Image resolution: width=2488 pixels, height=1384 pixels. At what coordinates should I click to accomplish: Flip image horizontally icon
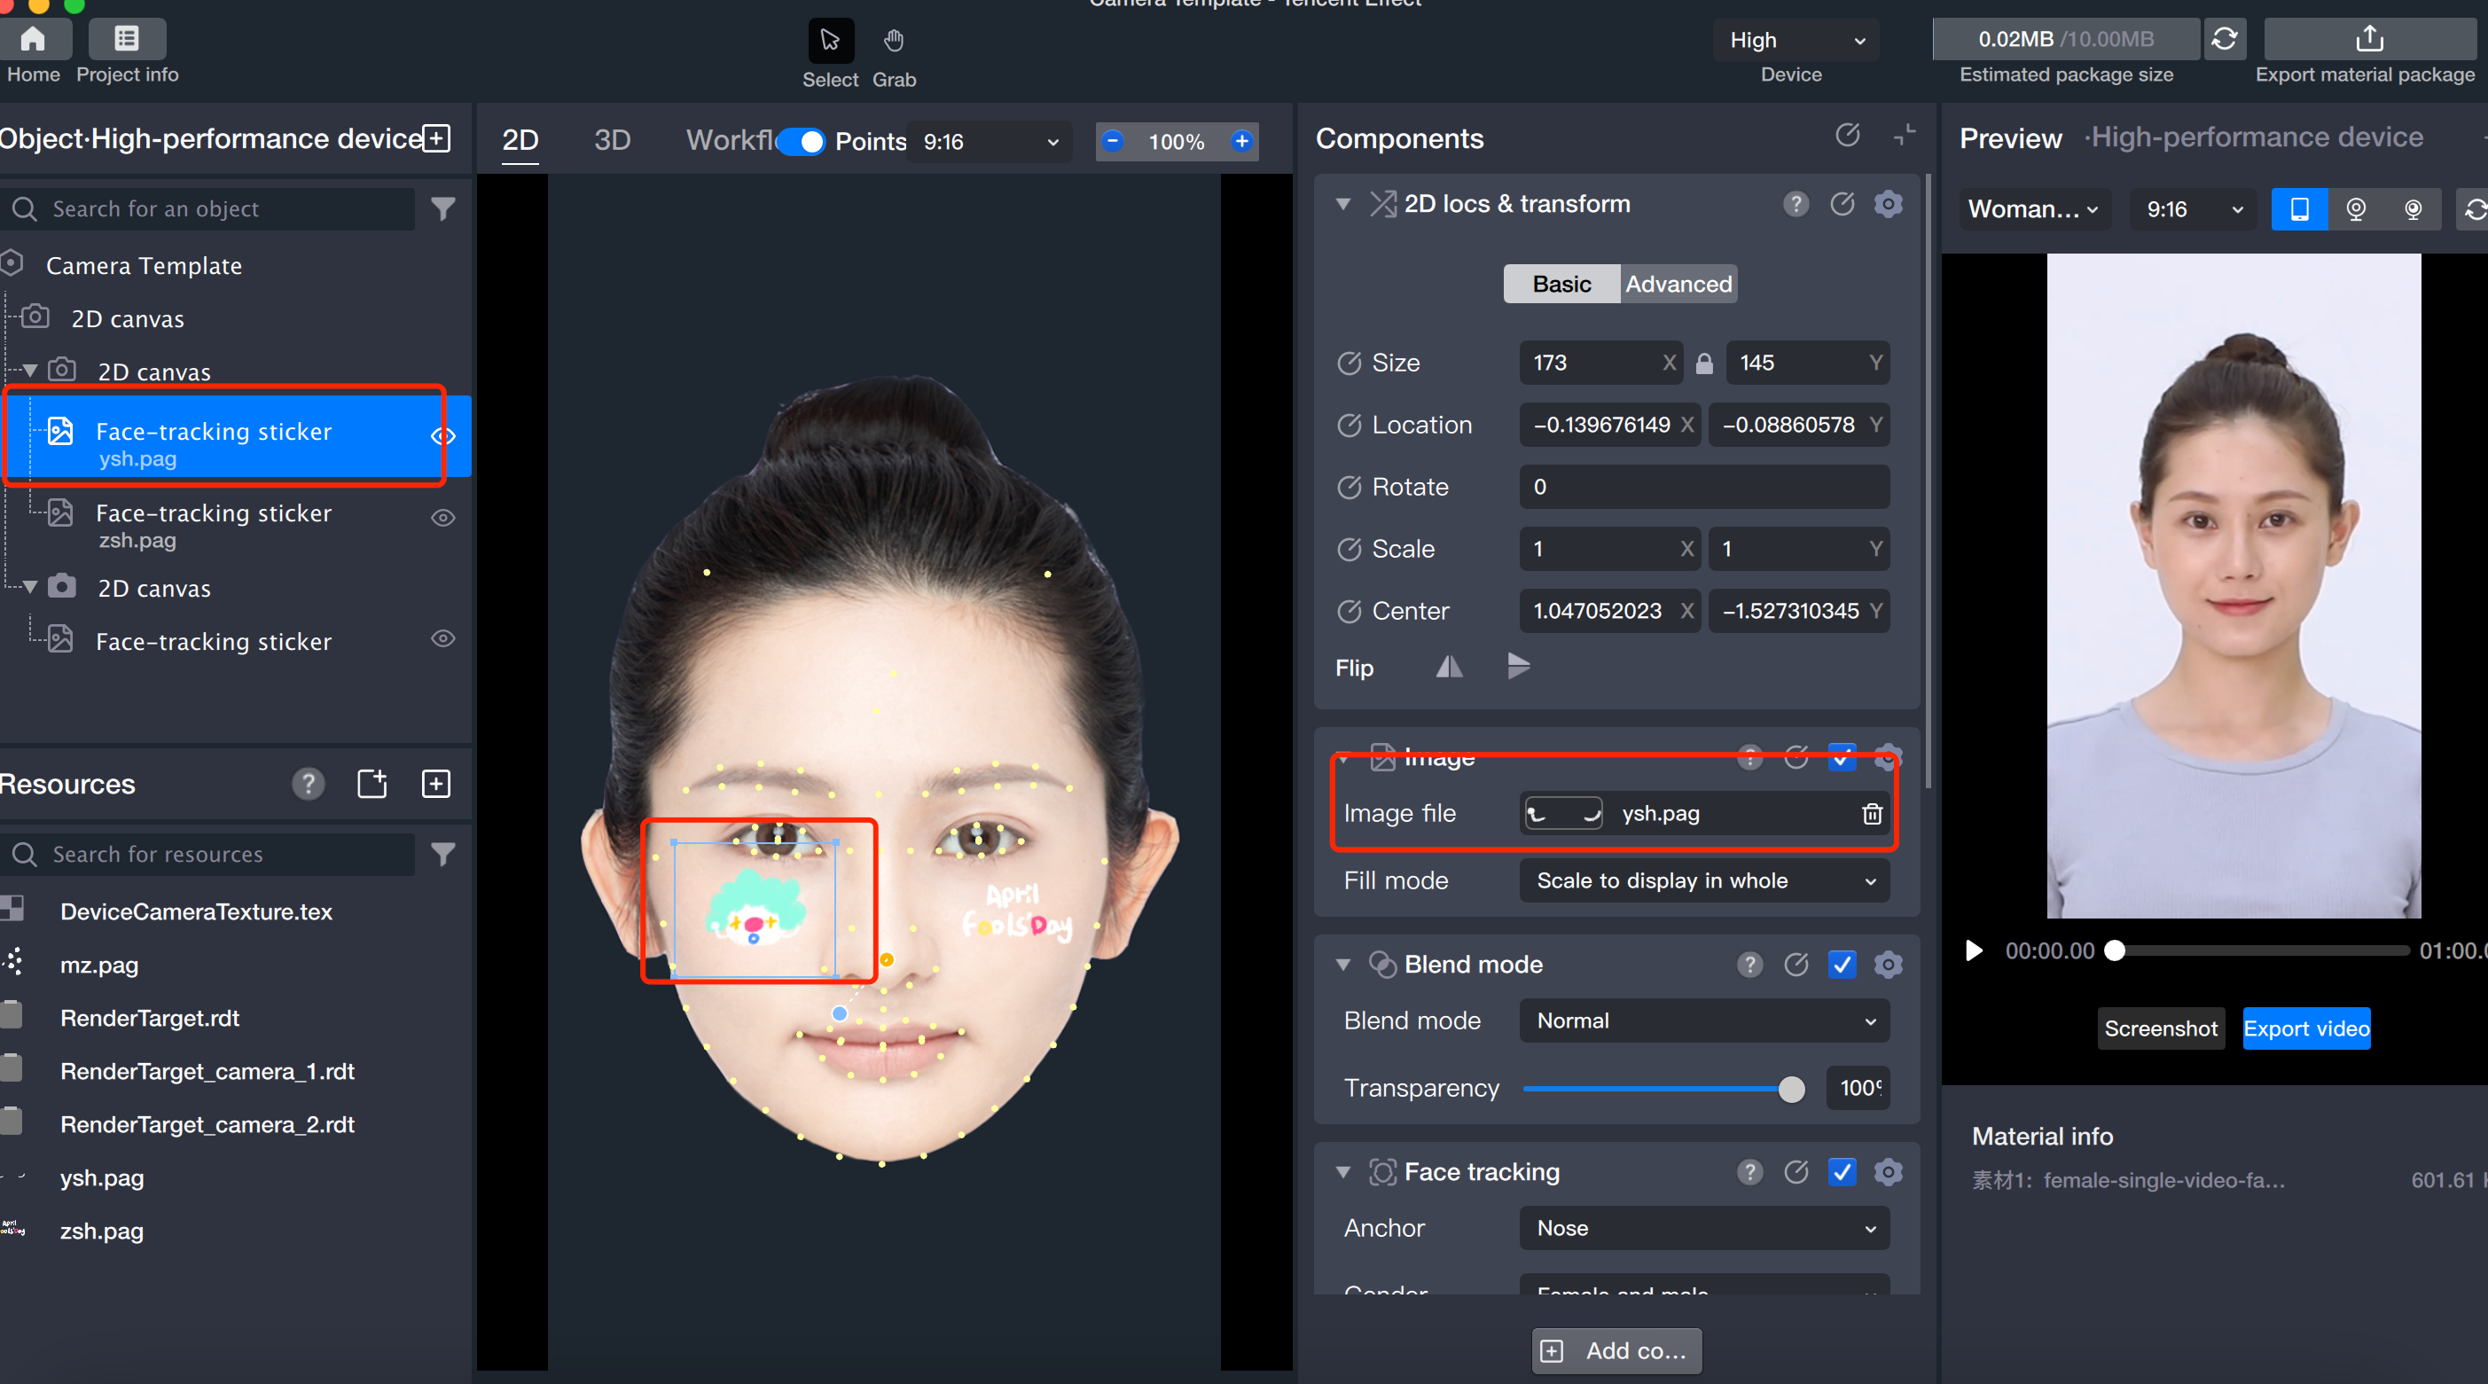point(1449,667)
